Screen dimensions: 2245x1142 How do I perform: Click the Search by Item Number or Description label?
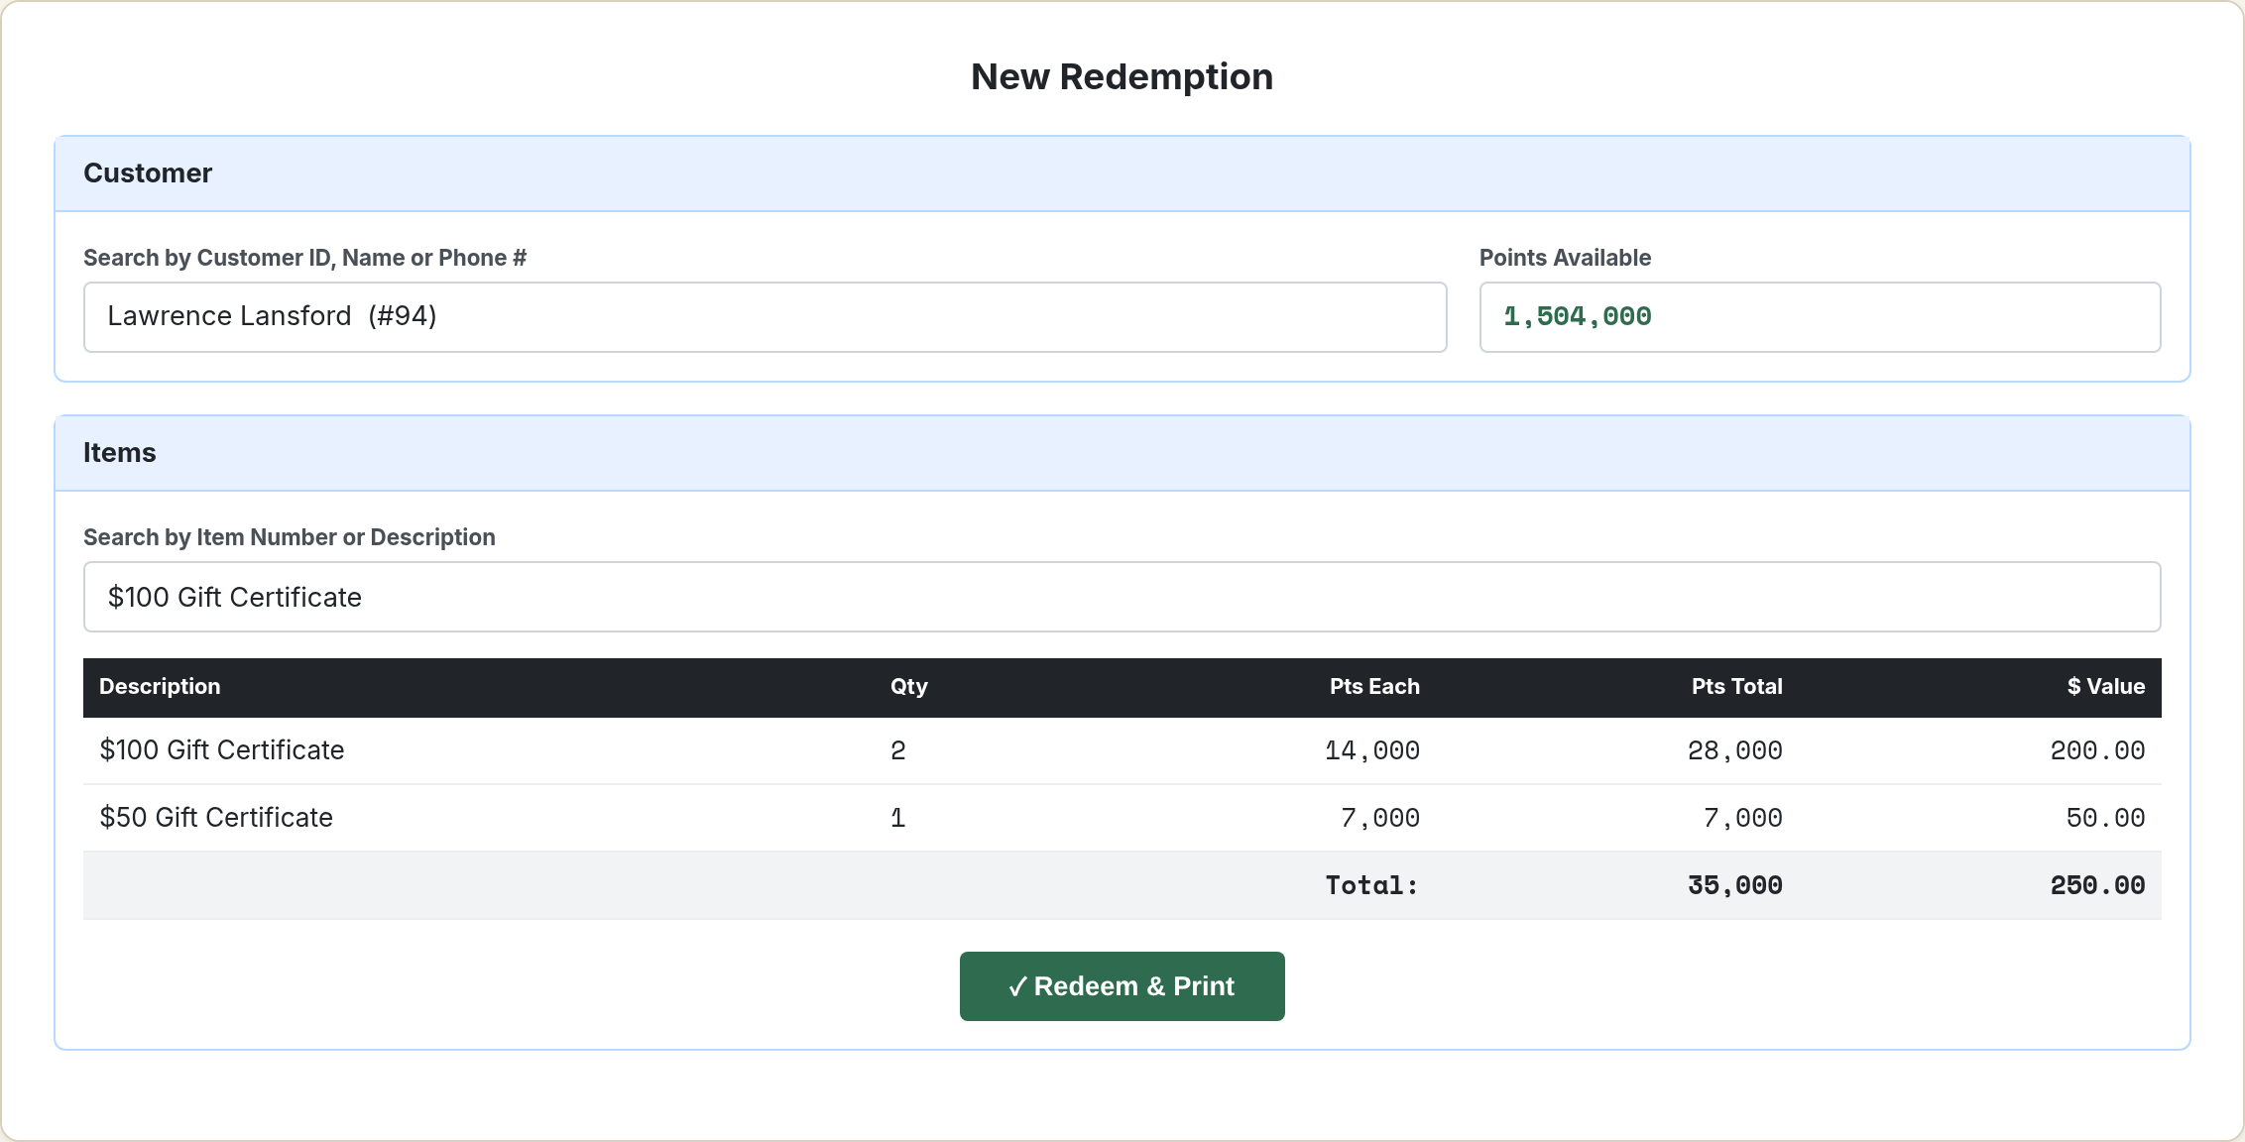(290, 537)
